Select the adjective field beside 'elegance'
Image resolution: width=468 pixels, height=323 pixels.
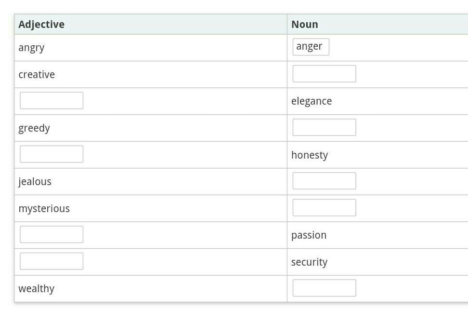[52, 100]
